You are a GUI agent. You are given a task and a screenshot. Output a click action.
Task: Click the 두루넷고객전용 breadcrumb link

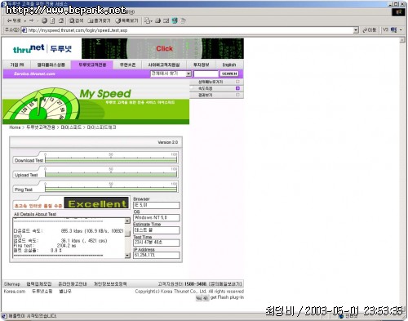point(41,127)
